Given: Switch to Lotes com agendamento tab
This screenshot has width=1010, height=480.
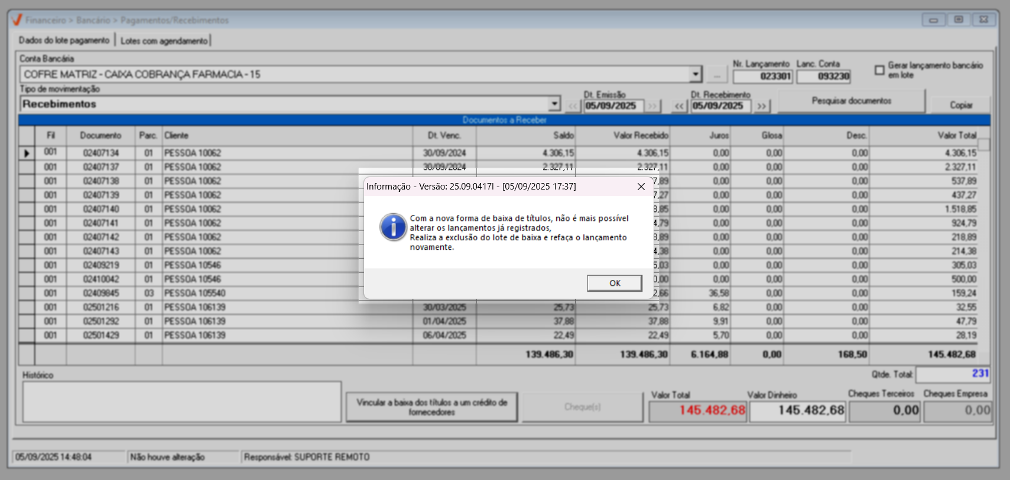Looking at the screenshot, I should pyautogui.click(x=164, y=41).
